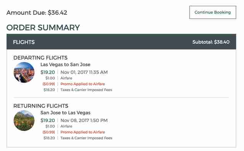Click the Amount Due: $36.42 text
Image resolution: width=244 pixels, height=151 pixels.
37,13
